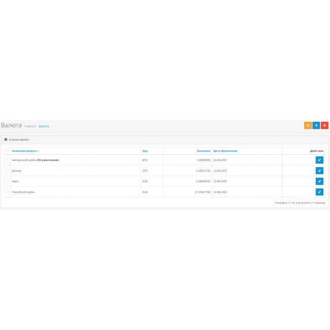Click the orange refresh currency rates button
The height and width of the screenshot is (330, 330).
[308, 125]
